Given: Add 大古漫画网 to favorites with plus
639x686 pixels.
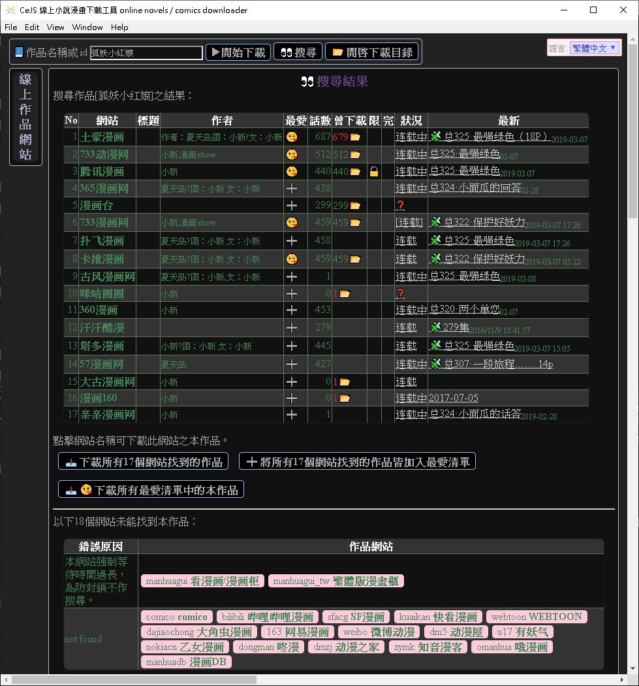Looking at the screenshot, I should click(292, 382).
